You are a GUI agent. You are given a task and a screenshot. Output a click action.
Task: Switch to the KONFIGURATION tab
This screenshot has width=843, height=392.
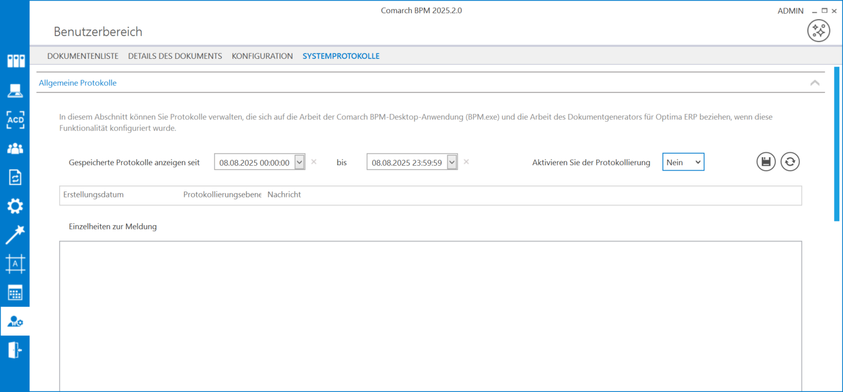[262, 56]
